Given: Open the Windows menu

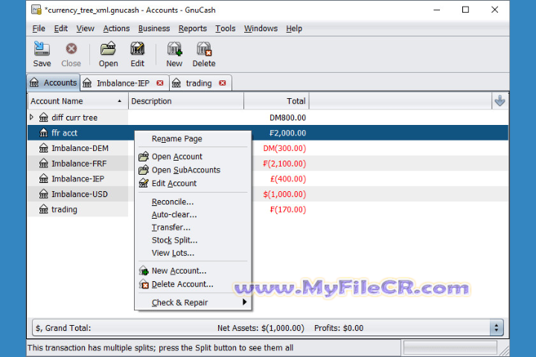Looking at the screenshot, I should pos(261,29).
